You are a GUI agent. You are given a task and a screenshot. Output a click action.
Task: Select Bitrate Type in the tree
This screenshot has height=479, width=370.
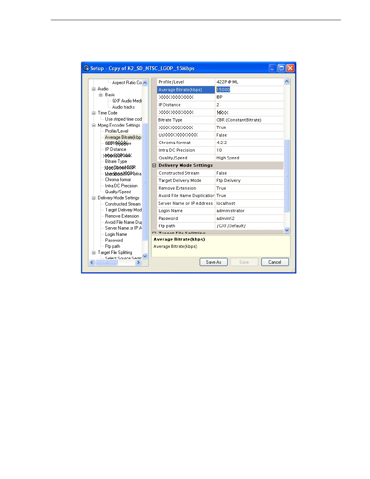(116, 161)
